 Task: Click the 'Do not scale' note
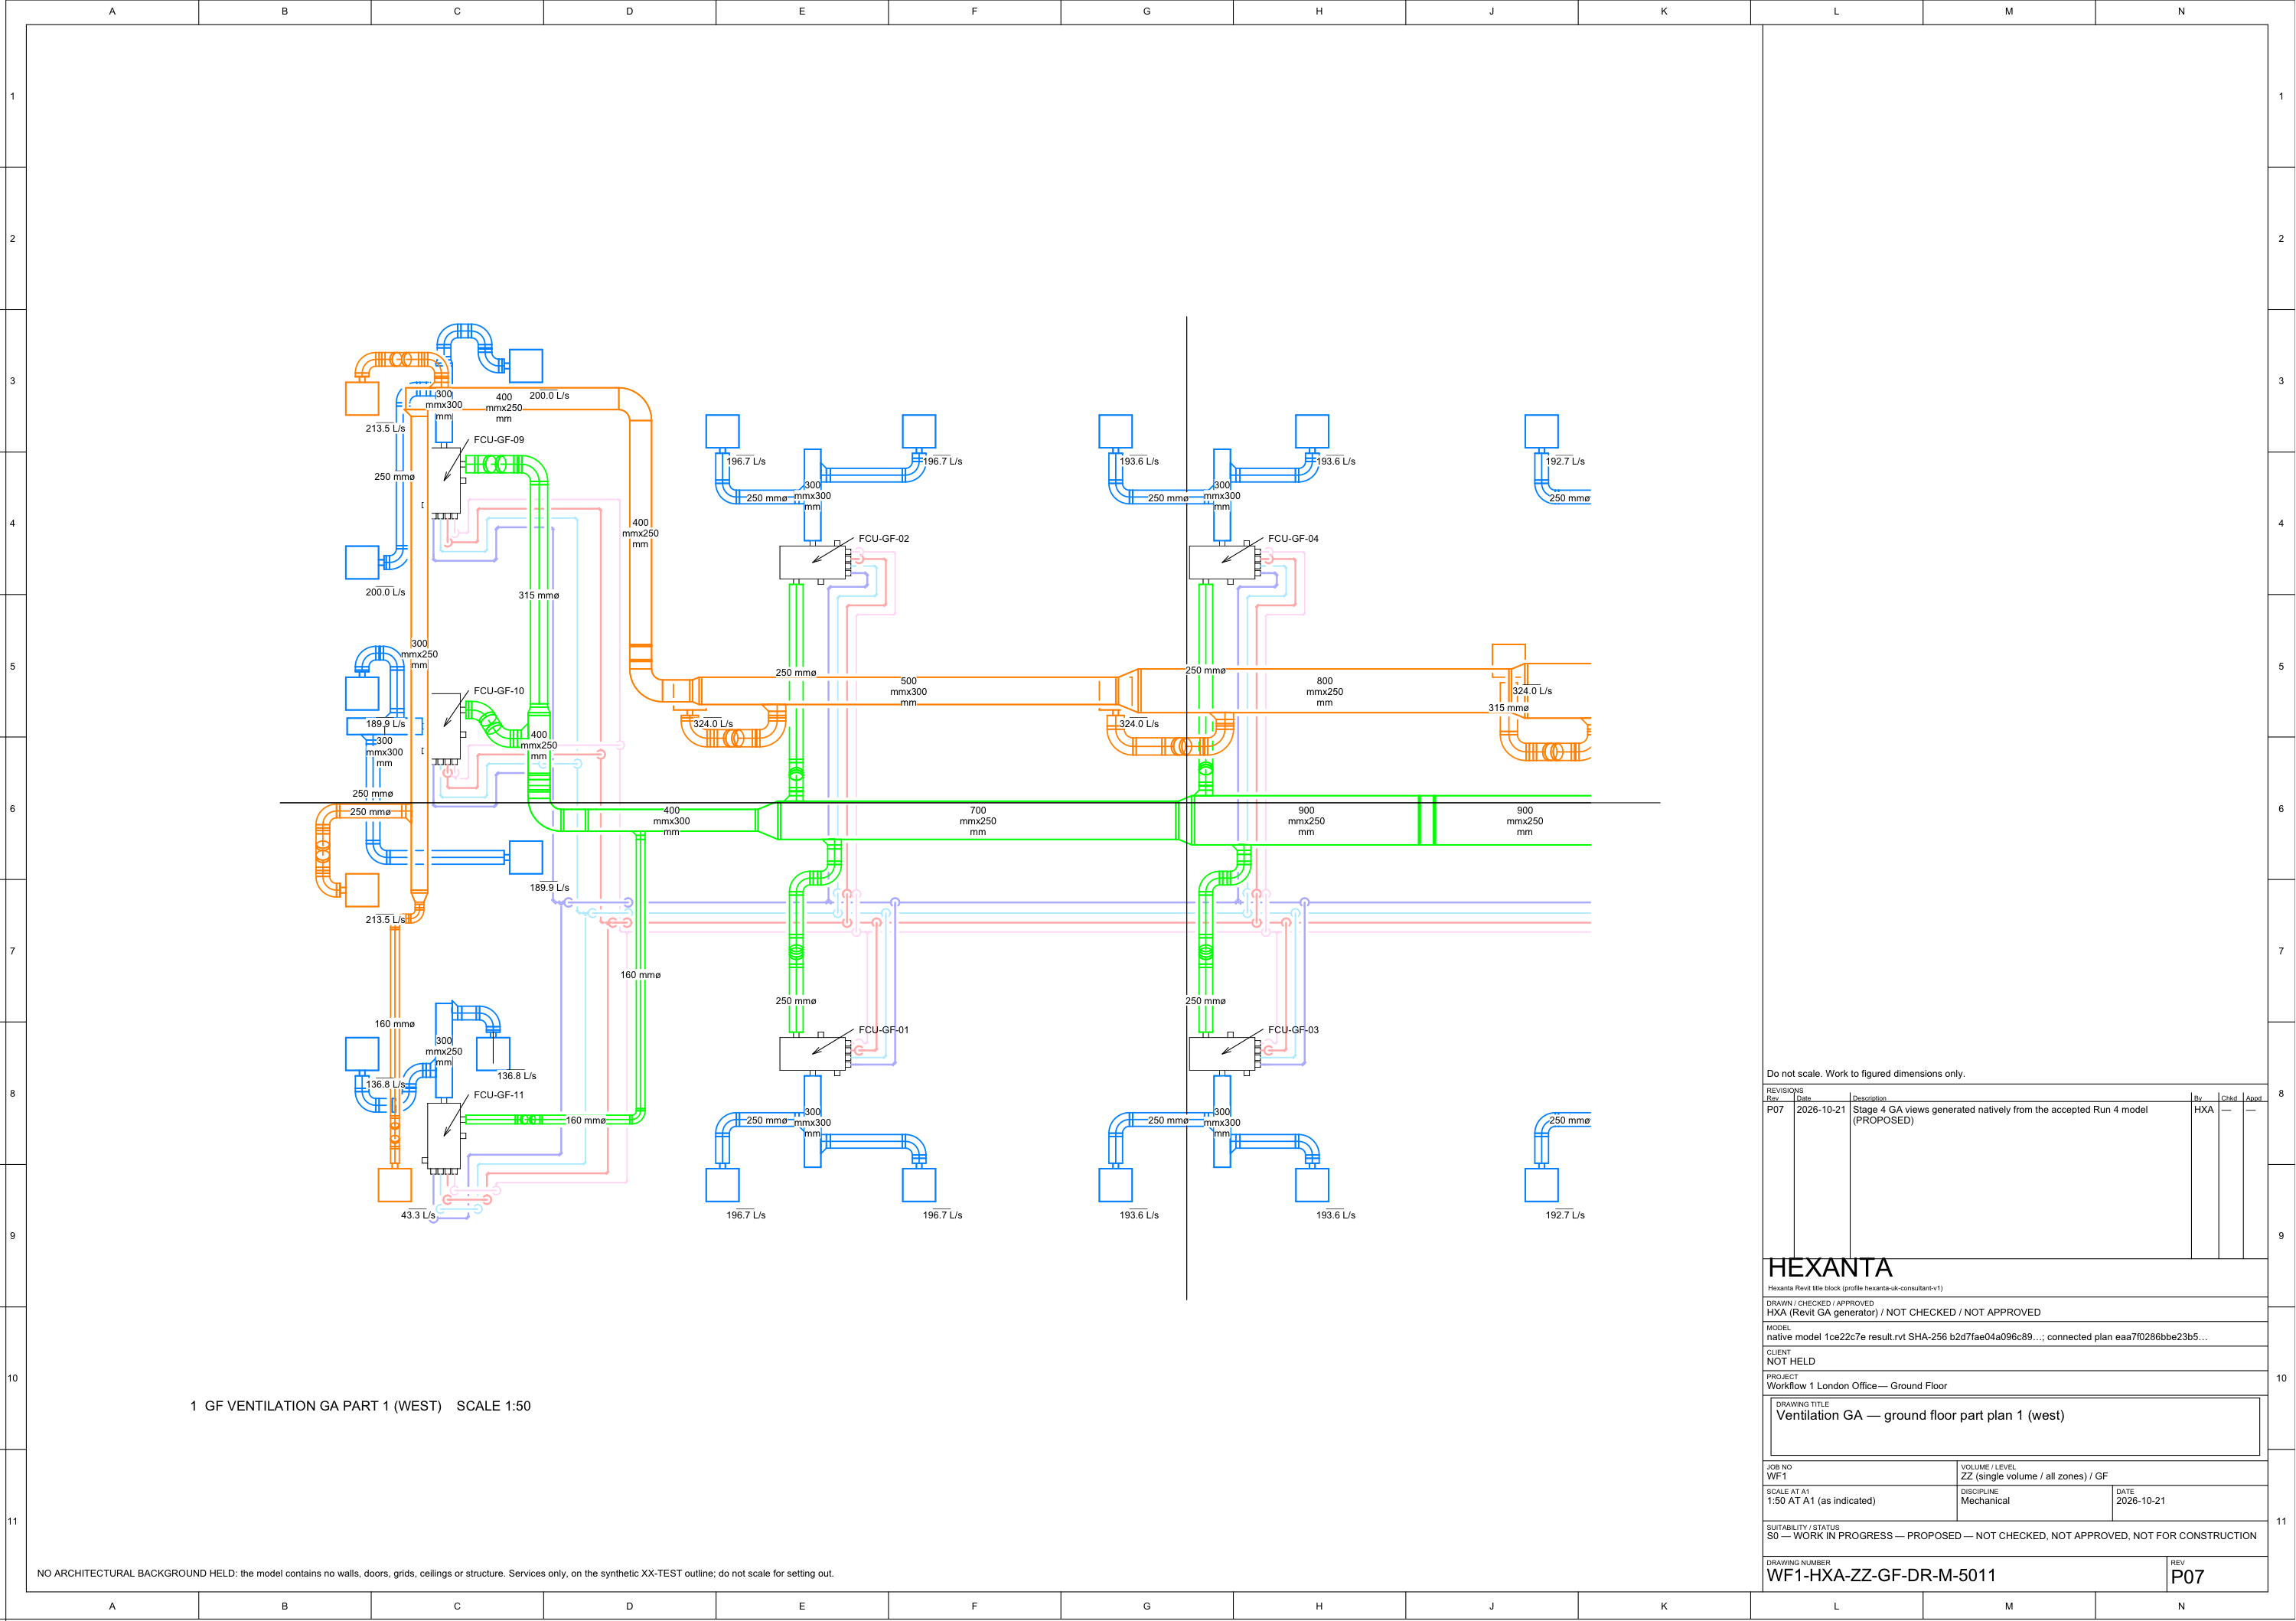point(1865,1074)
